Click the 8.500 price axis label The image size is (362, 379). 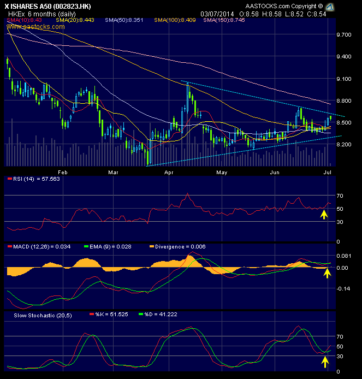pyautogui.click(x=344, y=123)
